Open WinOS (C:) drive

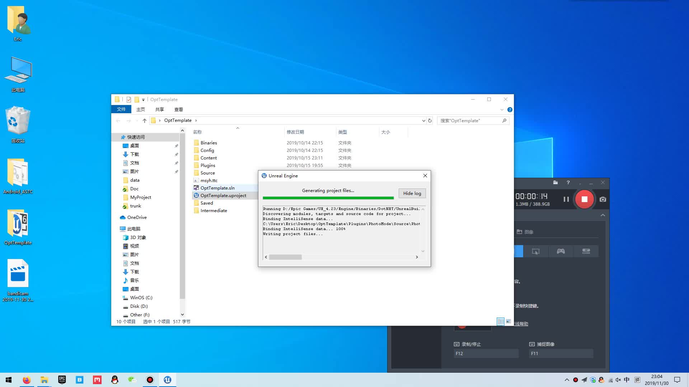click(141, 297)
